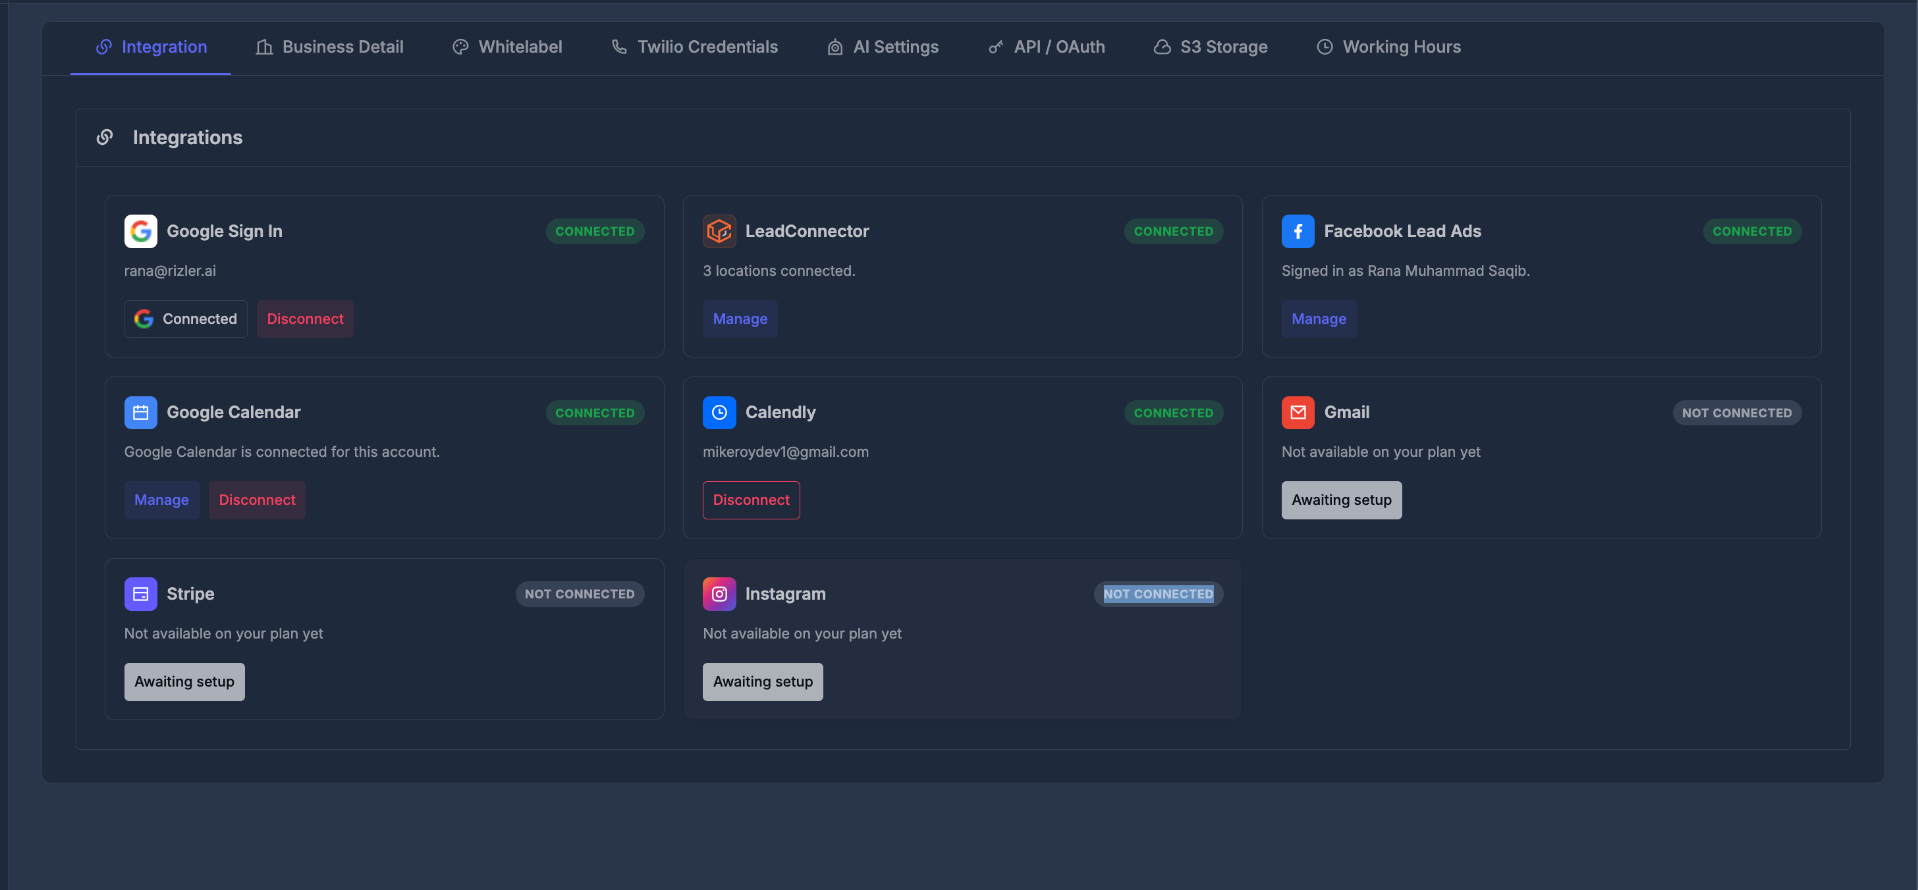The height and width of the screenshot is (890, 1918).
Task: Click the LeadConnector cube icon
Action: click(x=719, y=232)
